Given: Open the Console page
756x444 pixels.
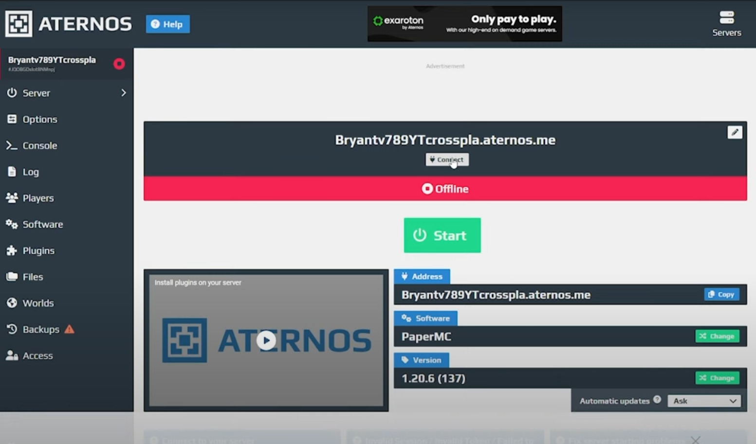Looking at the screenshot, I should tap(67, 145).
